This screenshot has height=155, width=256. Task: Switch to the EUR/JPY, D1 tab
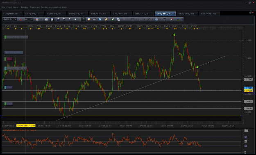(x=55, y=14)
